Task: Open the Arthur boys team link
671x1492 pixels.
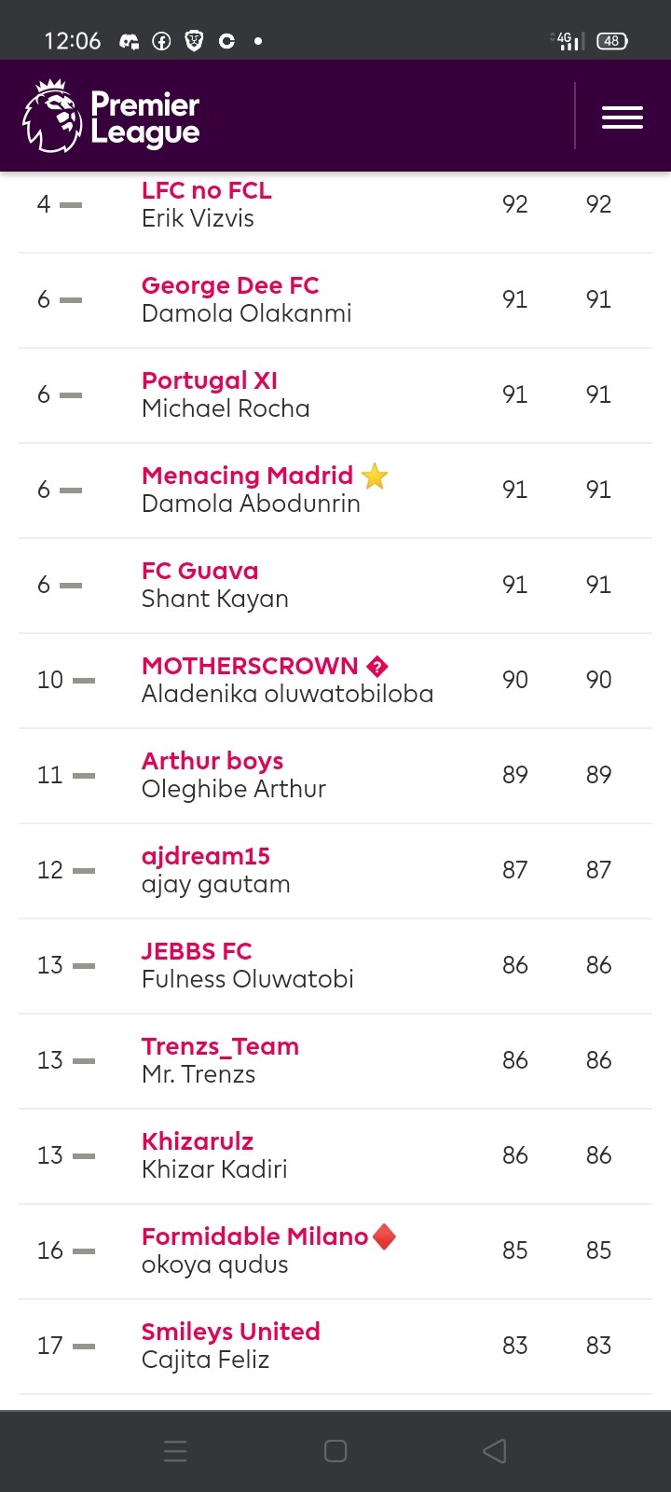Action: pos(212,761)
